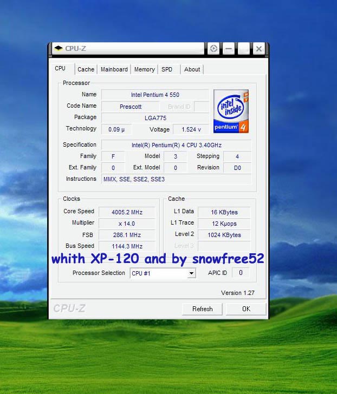Viewport: 337px width, 394px height.
Task: Click the Model value 3
Action: coord(176,156)
